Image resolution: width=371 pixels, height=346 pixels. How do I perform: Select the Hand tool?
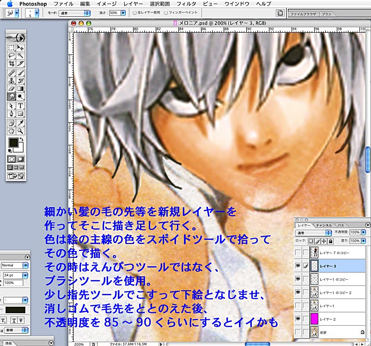click(12, 131)
